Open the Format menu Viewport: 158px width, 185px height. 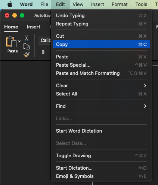[x=120, y=4]
